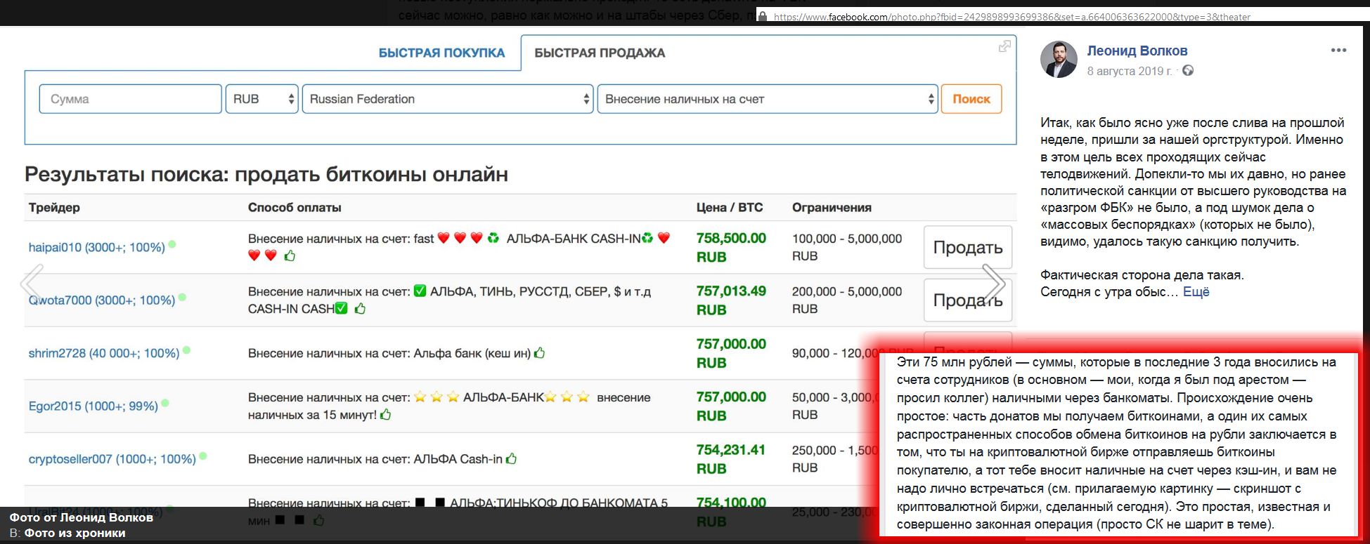The height and width of the screenshot is (544, 1370).
Task: Click online status dot next to shrim2728
Action: click(186, 350)
